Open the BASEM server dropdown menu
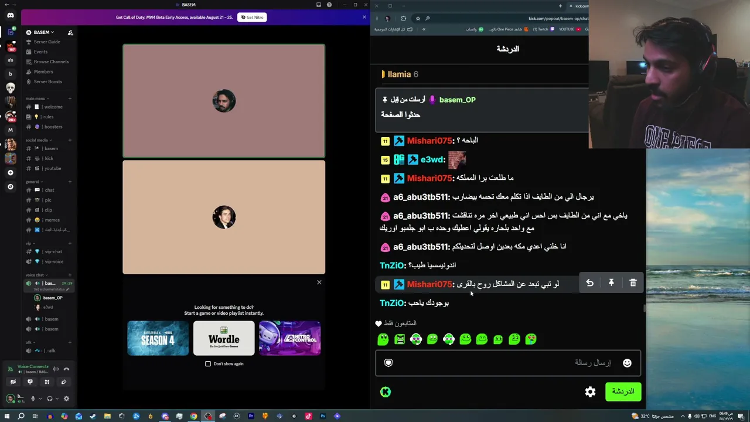 (x=44, y=32)
